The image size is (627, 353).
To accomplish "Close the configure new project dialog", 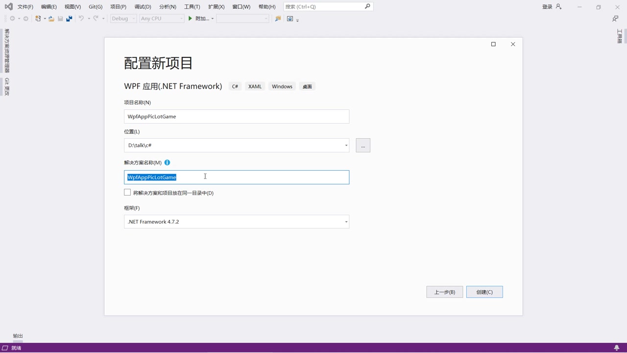I will pyautogui.click(x=513, y=44).
